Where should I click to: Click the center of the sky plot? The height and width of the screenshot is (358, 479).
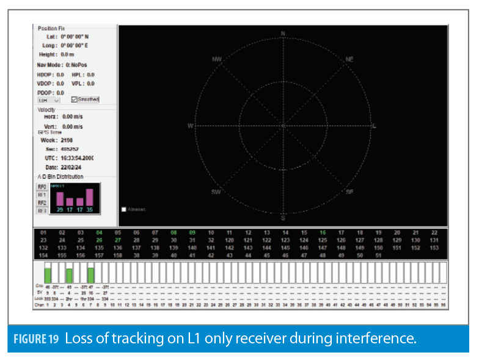283,126
